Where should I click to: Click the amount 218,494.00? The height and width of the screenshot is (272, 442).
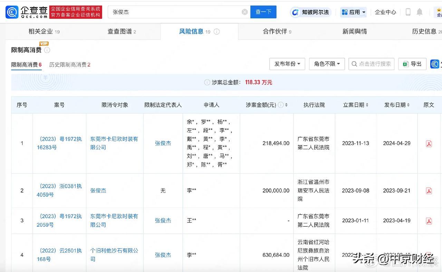pos(276,143)
